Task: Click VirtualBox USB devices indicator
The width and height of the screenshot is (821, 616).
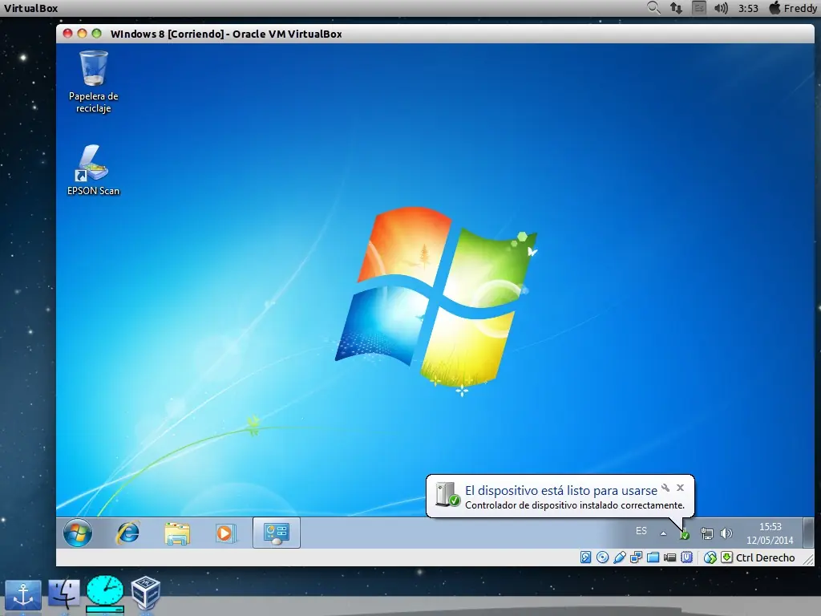Action: (620, 557)
